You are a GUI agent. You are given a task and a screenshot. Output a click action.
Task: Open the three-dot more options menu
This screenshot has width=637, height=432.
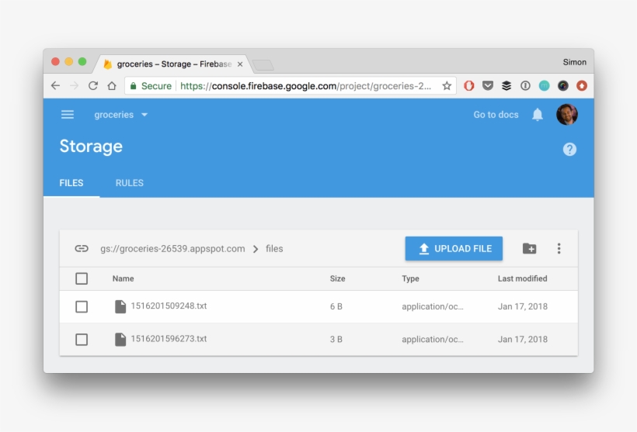tap(559, 248)
